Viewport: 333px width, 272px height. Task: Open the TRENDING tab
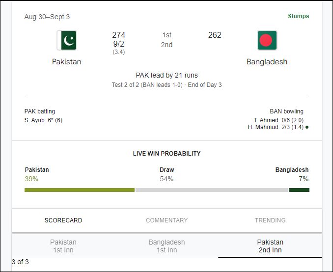click(x=270, y=220)
